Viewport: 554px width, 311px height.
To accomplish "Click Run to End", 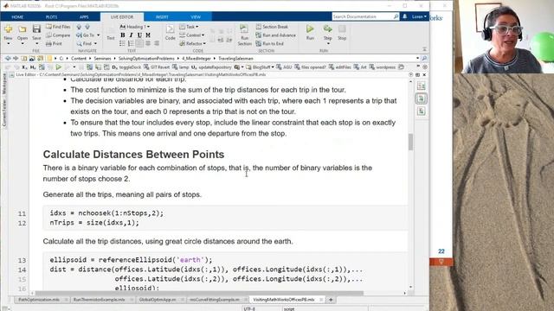I will click(x=269, y=44).
